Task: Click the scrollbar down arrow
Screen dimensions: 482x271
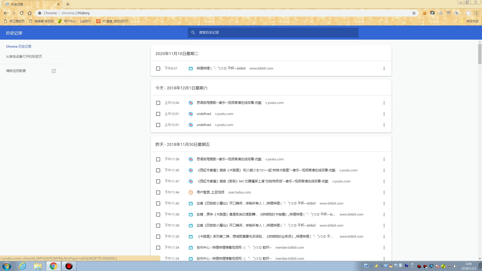Action: pos(480,259)
